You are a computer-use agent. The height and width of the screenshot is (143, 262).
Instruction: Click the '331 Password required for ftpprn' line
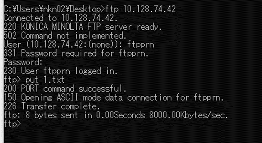click(x=76, y=53)
